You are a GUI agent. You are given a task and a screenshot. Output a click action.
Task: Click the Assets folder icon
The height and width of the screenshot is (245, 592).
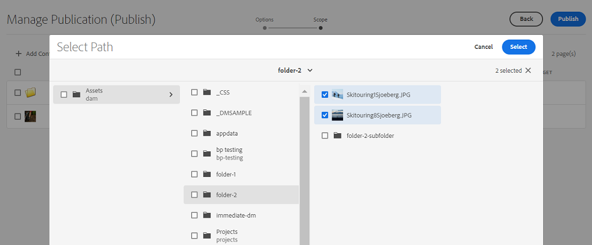tap(76, 94)
